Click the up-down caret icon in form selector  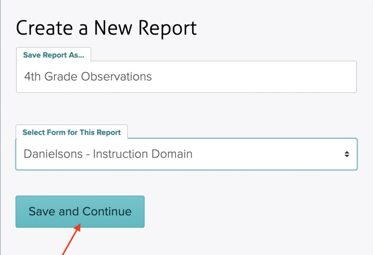[x=347, y=154]
